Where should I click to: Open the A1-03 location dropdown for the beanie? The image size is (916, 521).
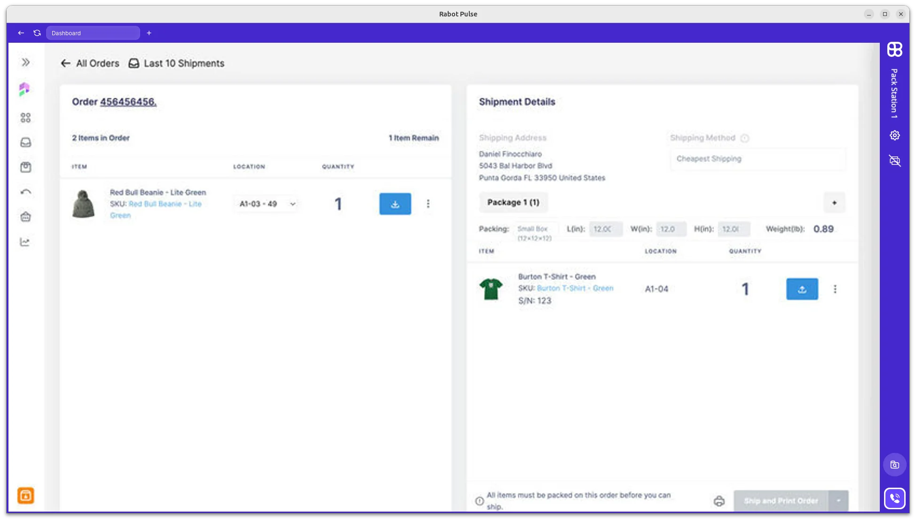(266, 204)
